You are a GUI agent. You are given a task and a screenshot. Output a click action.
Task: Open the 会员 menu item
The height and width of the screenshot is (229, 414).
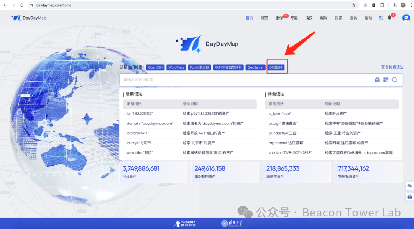coord(353,18)
